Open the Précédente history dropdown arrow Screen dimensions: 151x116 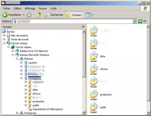pyautogui.click(x=24, y=15)
